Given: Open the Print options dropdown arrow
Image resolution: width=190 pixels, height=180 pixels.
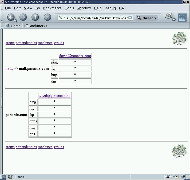Looking at the screenshot, I should point(174,19).
